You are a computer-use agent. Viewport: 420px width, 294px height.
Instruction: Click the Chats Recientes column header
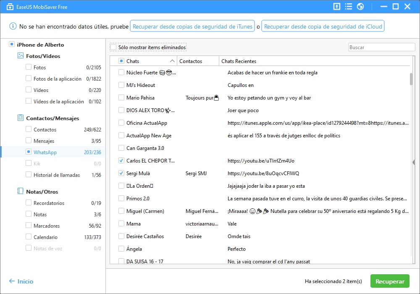pyautogui.click(x=239, y=61)
